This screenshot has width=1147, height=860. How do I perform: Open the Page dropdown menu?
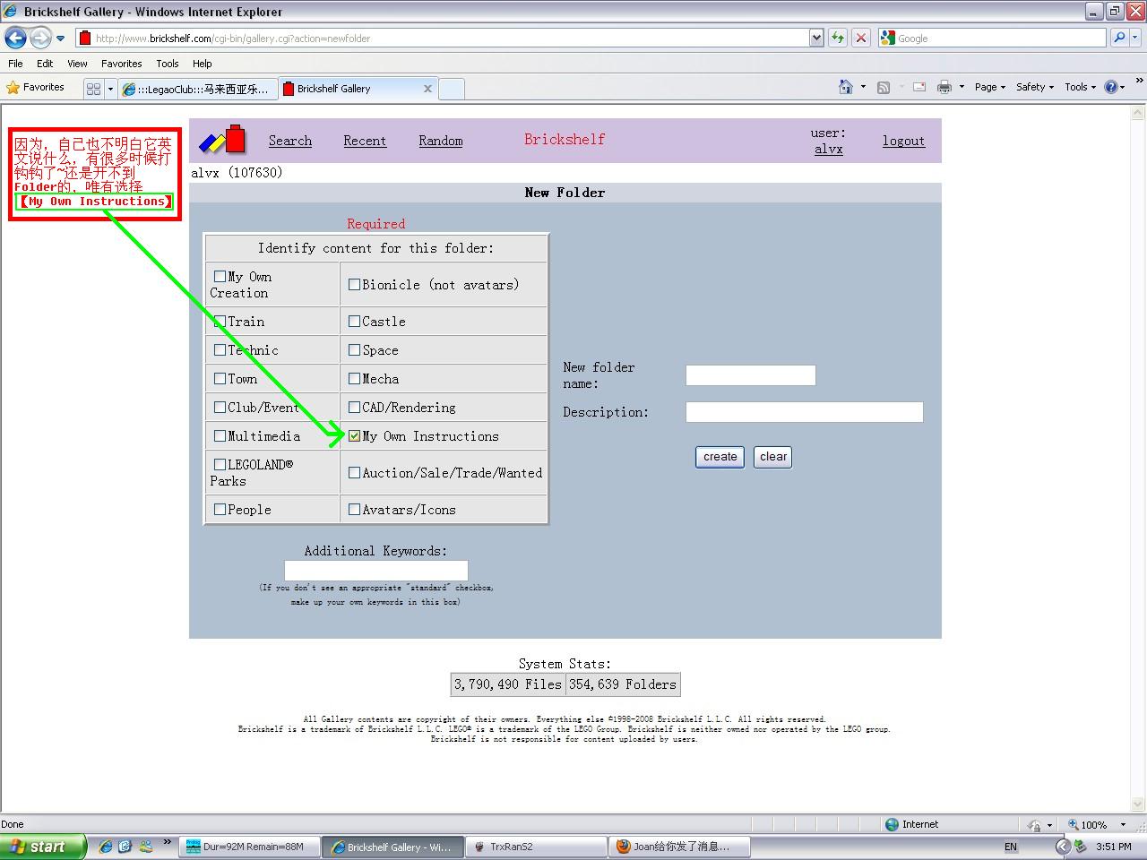tap(989, 87)
